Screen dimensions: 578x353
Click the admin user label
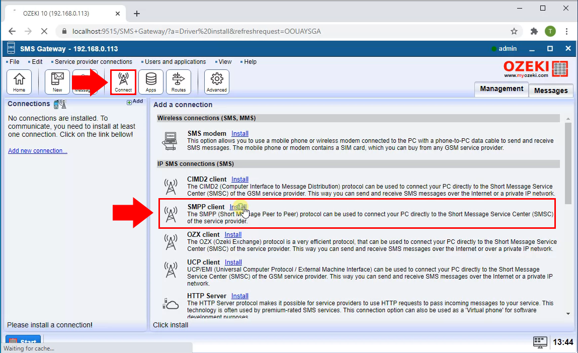pos(508,49)
